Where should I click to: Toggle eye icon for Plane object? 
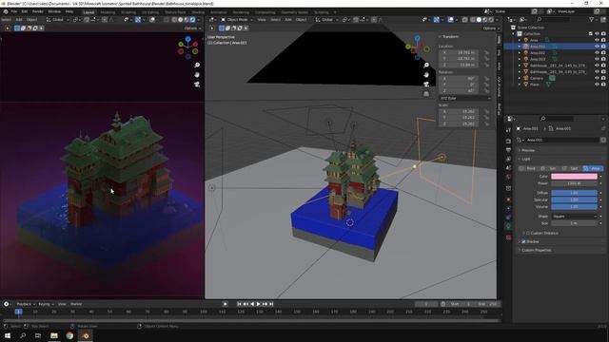(x=597, y=85)
